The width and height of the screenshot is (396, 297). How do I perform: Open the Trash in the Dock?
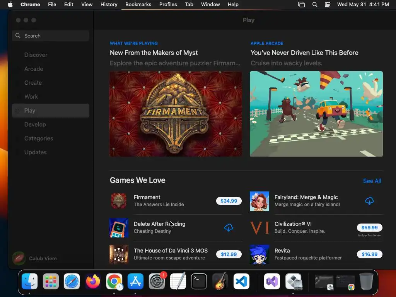pos(367,282)
